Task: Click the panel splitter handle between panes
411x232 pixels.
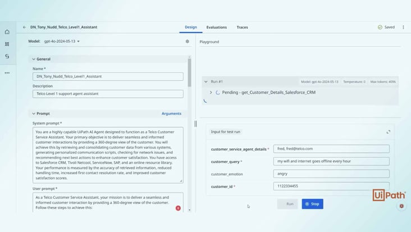Action: coord(195,124)
